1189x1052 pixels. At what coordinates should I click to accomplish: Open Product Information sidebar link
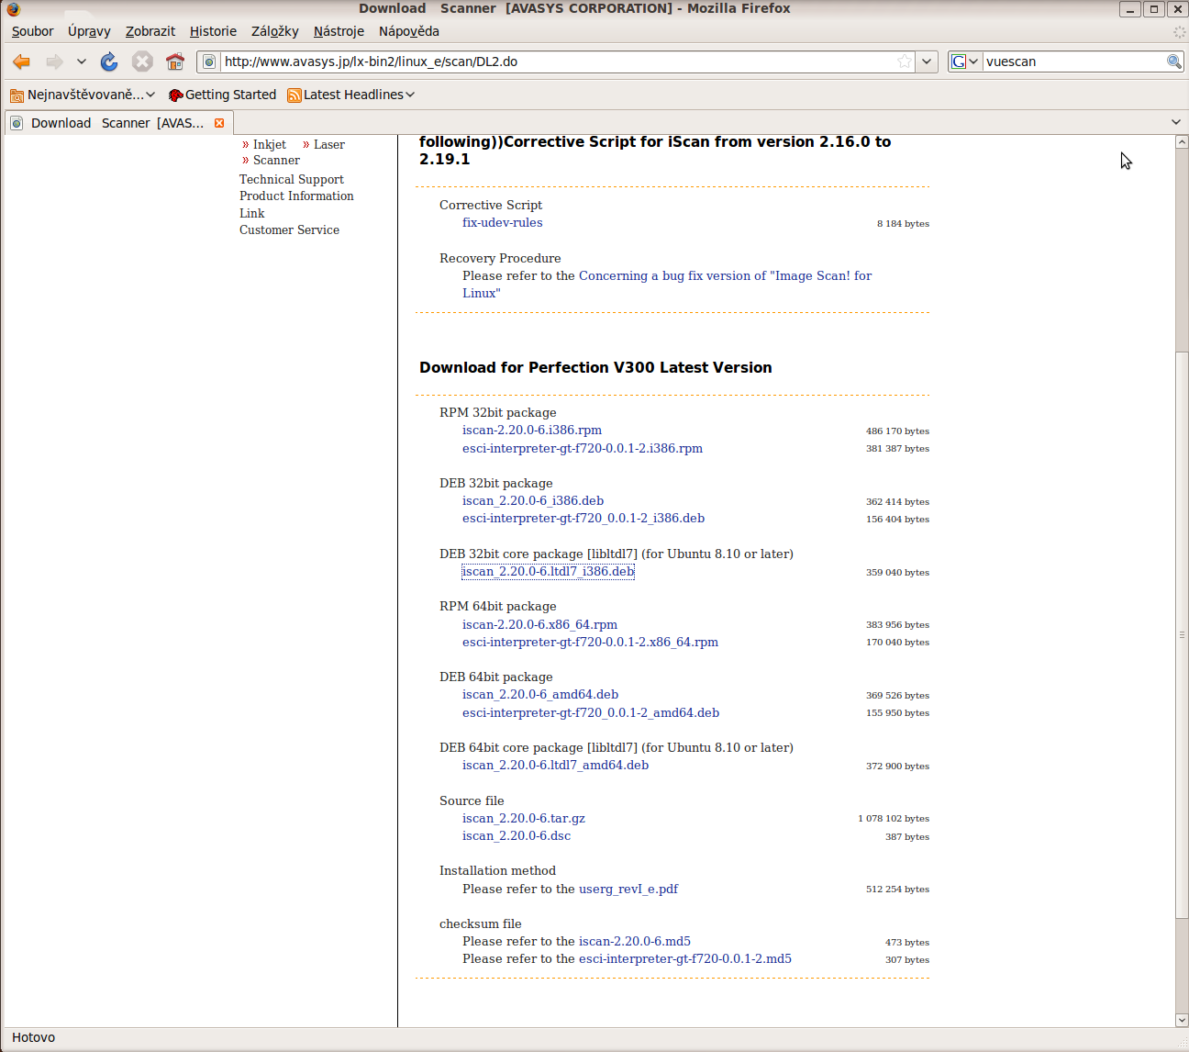click(x=296, y=196)
